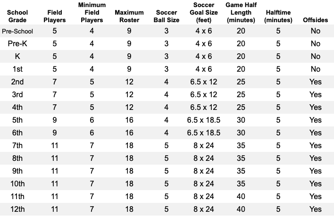Select the 7th grade row label
Screen dimensions: 334x217
(17, 146)
